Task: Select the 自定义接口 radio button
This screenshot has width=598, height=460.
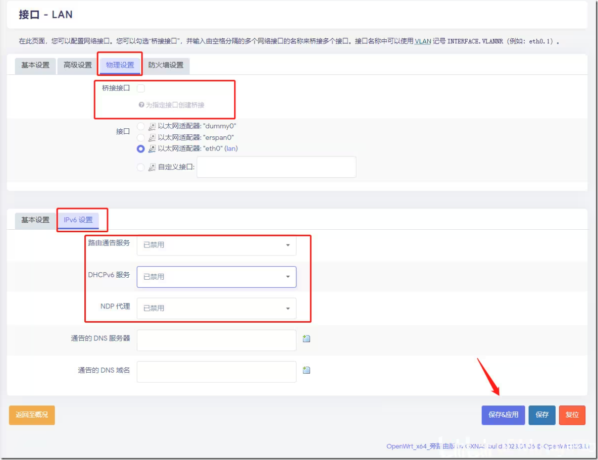Action: click(141, 167)
